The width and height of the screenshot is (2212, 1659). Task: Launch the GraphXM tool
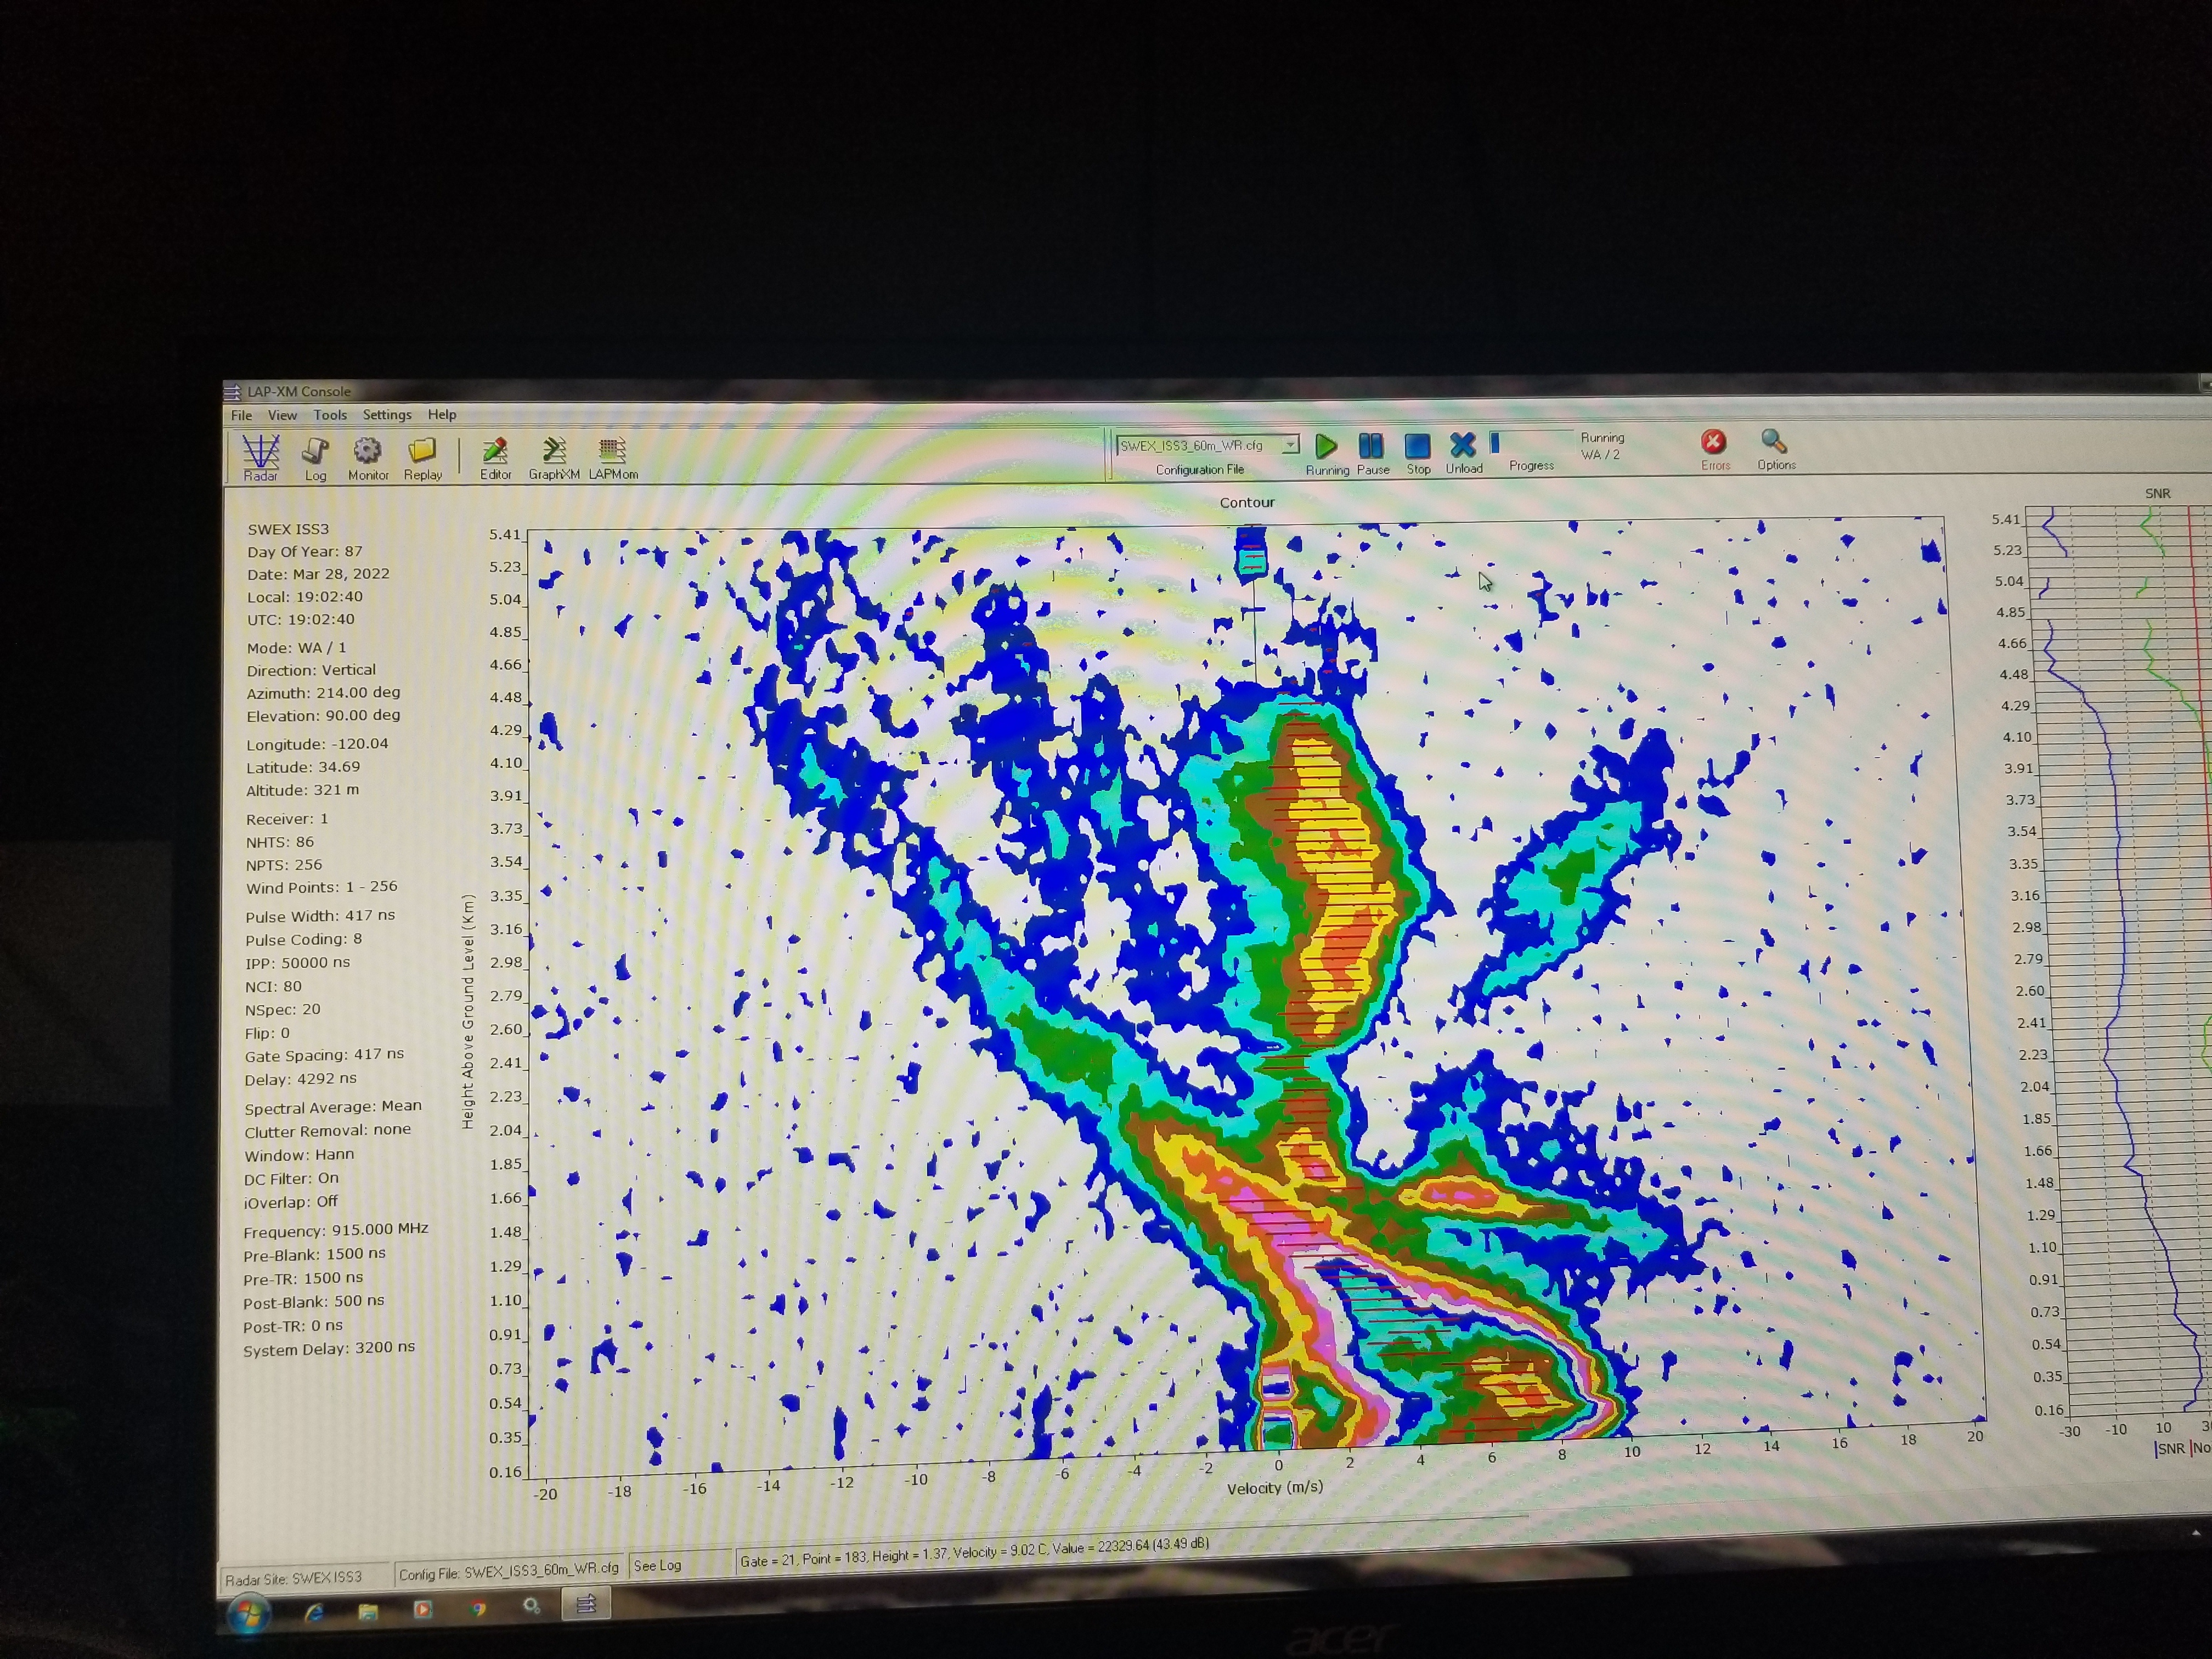[554, 453]
